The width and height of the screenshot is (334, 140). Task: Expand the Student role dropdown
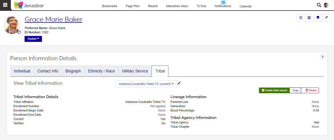(x=33, y=39)
